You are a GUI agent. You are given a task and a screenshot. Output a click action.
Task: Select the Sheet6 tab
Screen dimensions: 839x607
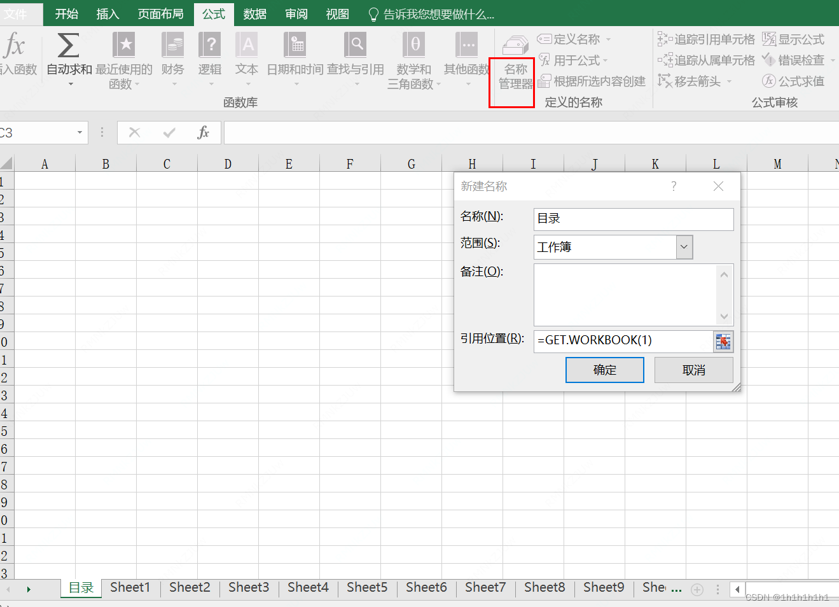(x=426, y=587)
